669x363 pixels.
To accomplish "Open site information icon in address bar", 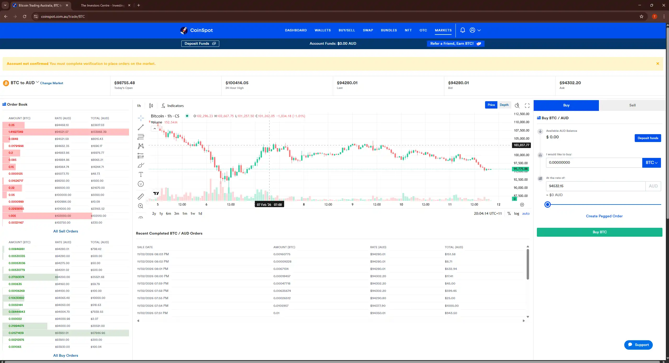I will tap(36, 16).
